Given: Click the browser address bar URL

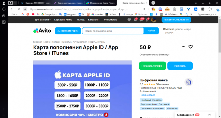Looking at the screenshot, I should (78, 9).
